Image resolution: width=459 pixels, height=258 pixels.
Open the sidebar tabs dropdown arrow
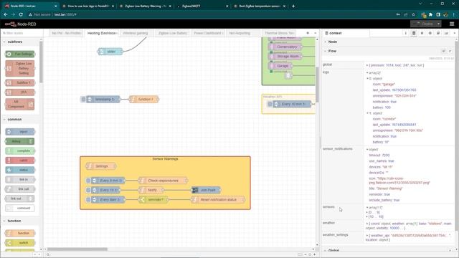click(454, 33)
